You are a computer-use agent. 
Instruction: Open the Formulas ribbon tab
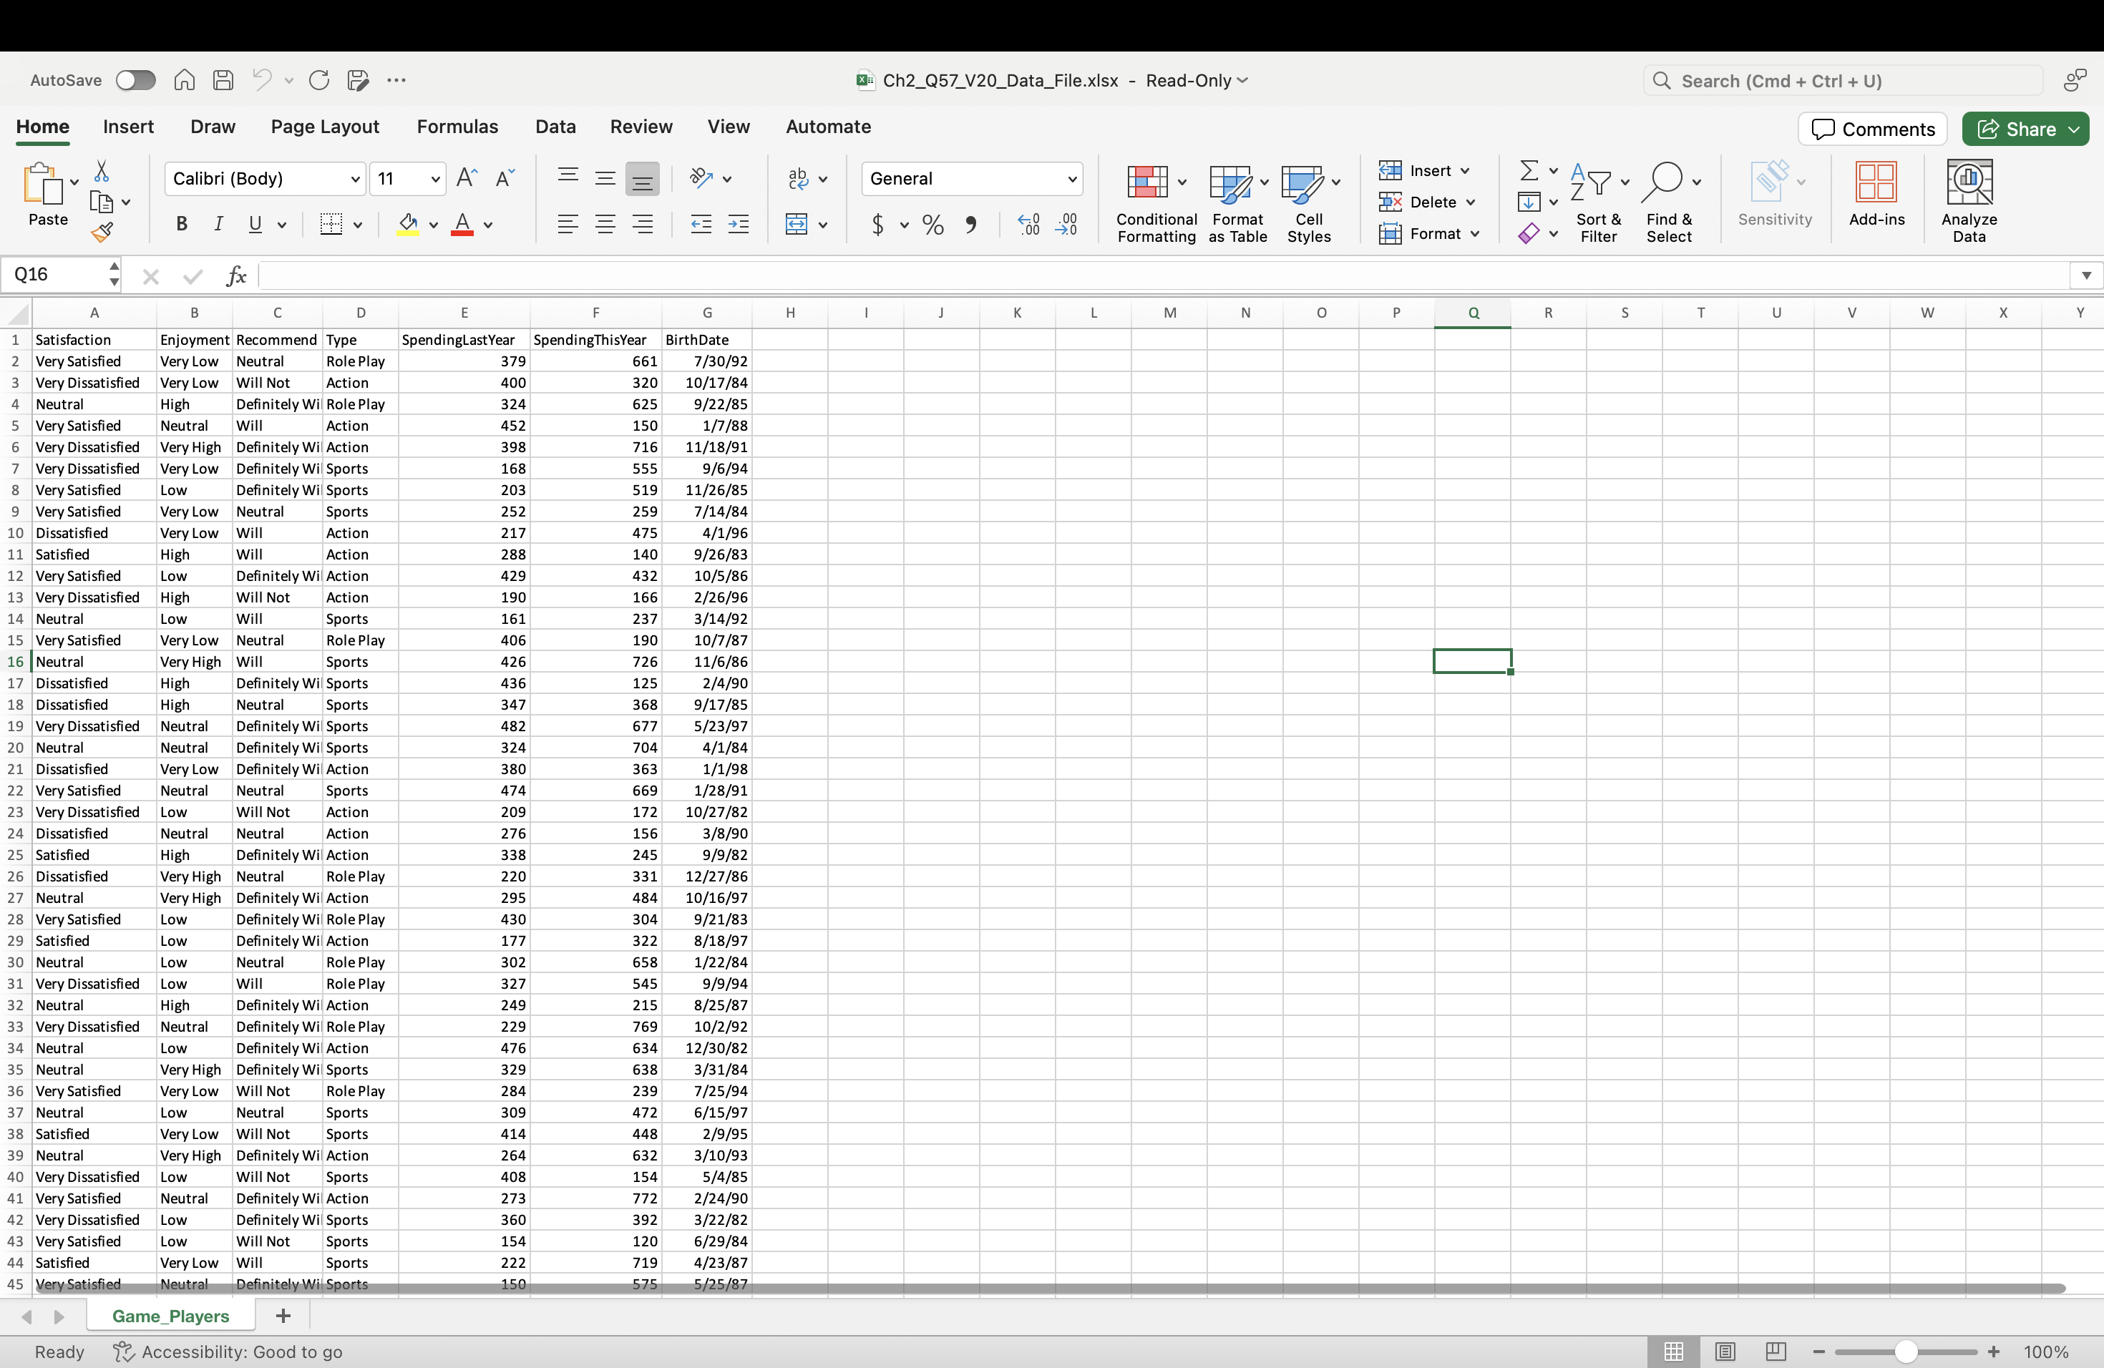(457, 127)
